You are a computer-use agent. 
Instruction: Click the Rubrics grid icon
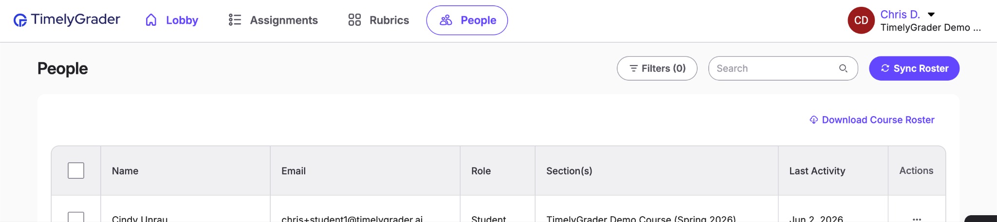coord(354,20)
